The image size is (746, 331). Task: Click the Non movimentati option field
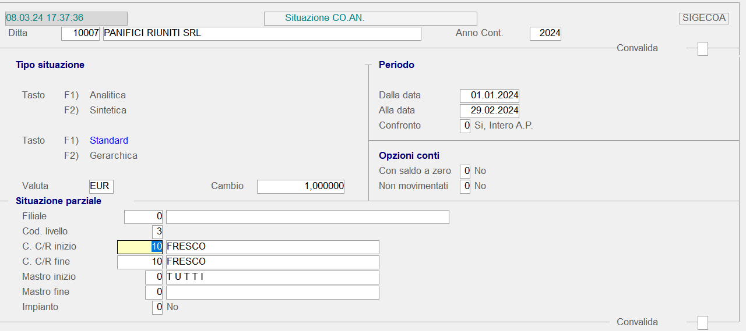click(465, 186)
